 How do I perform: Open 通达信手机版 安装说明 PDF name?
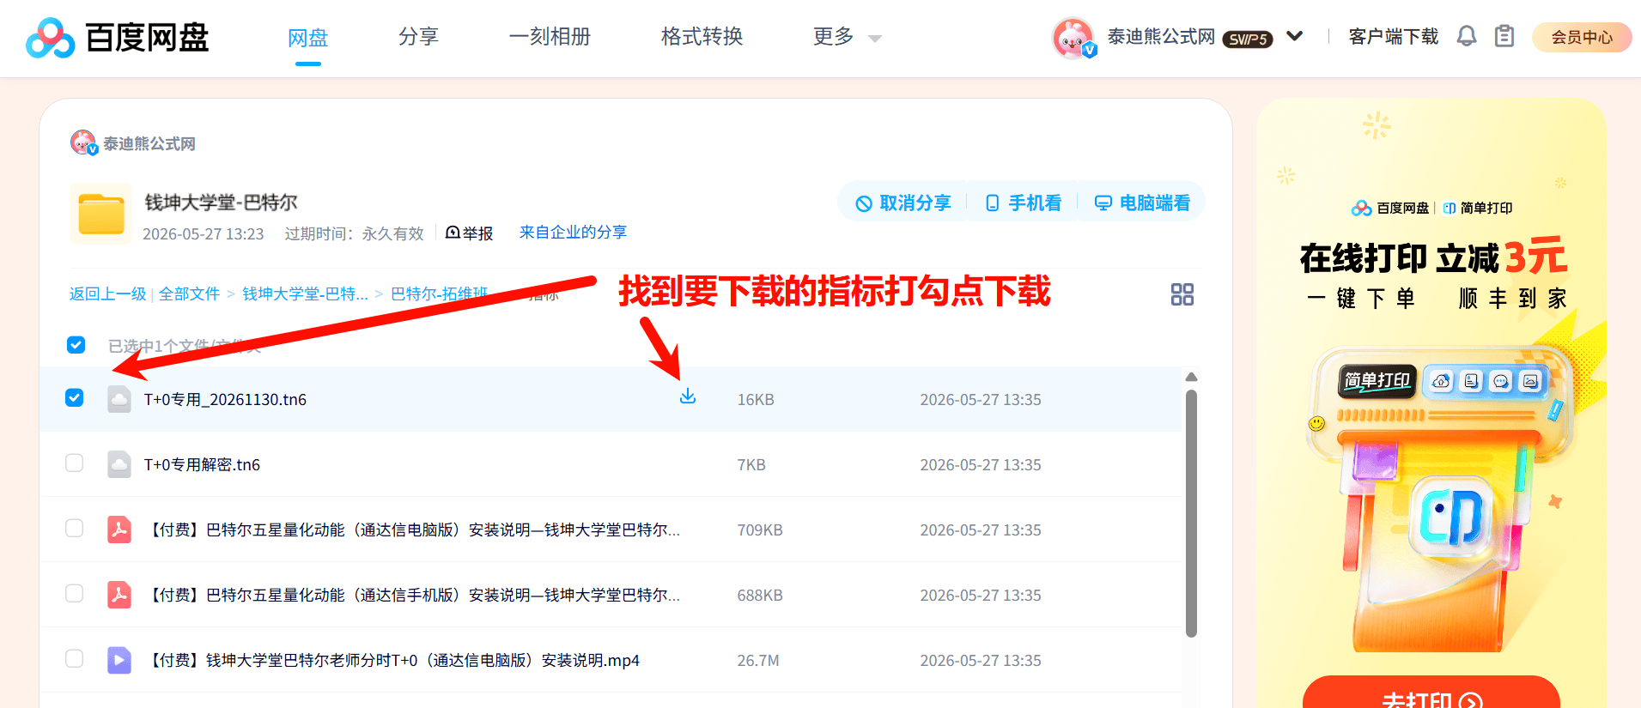[x=415, y=595]
